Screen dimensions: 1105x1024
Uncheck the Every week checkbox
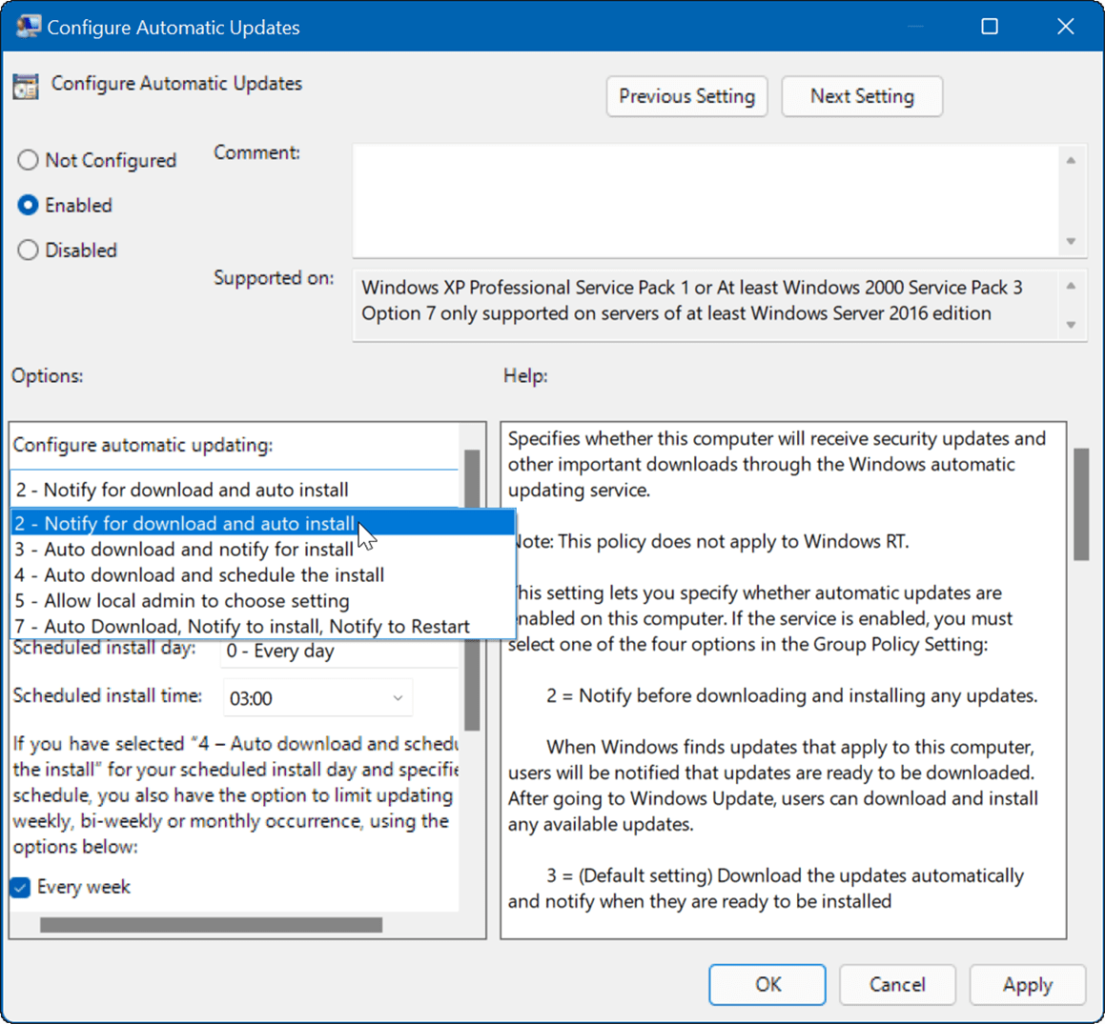[x=19, y=887]
